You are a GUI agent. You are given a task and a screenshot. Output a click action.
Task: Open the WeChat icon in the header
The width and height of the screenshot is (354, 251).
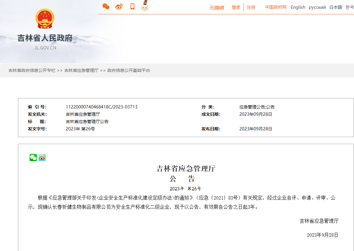(106, 5)
